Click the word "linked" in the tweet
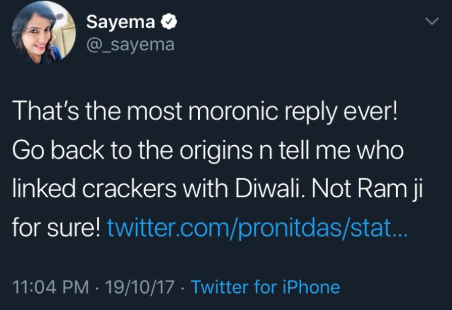This screenshot has height=310, width=452. tap(40, 189)
